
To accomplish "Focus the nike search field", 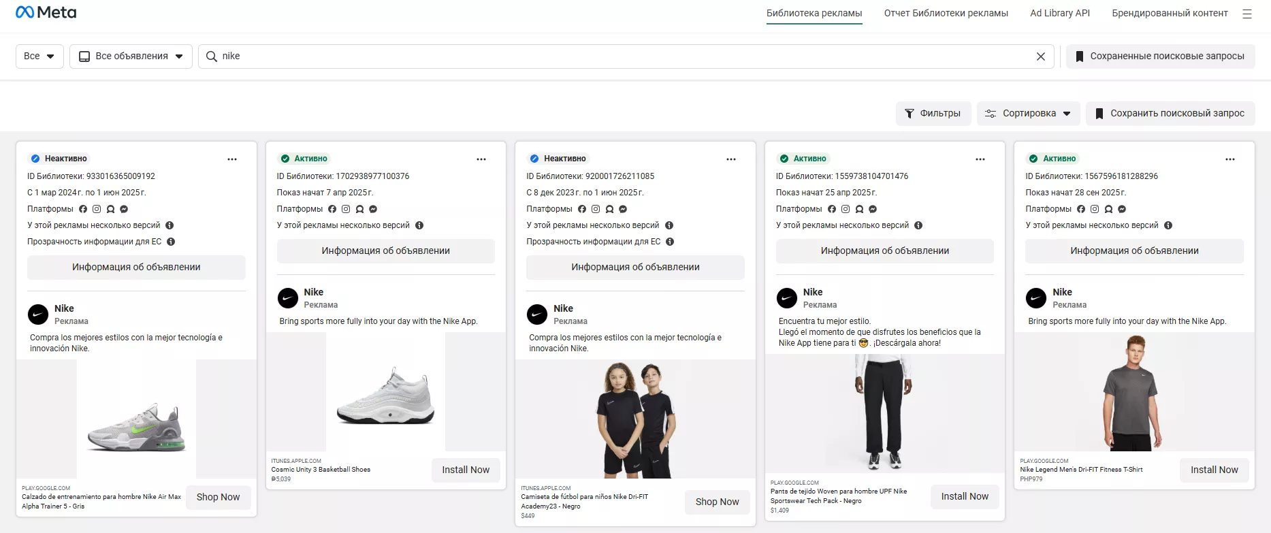I will (626, 56).
